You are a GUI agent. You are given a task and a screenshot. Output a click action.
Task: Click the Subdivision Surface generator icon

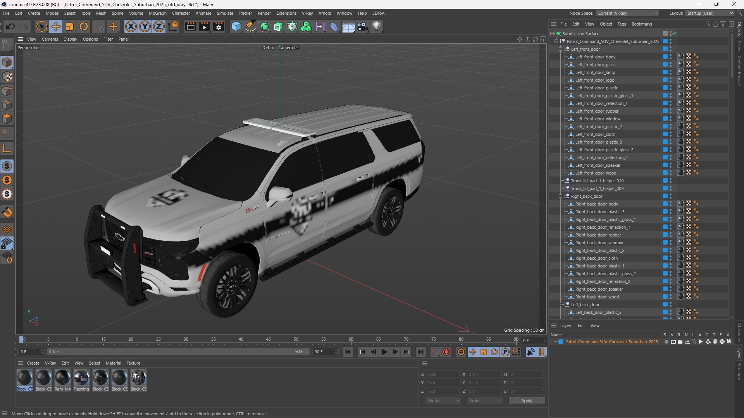[265, 26]
